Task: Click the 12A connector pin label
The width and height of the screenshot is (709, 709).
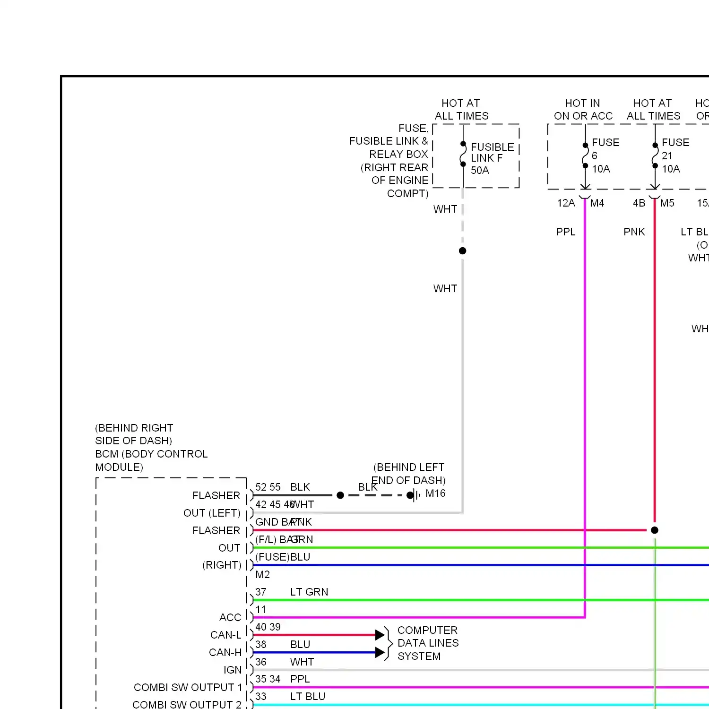Action: (566, 203)
